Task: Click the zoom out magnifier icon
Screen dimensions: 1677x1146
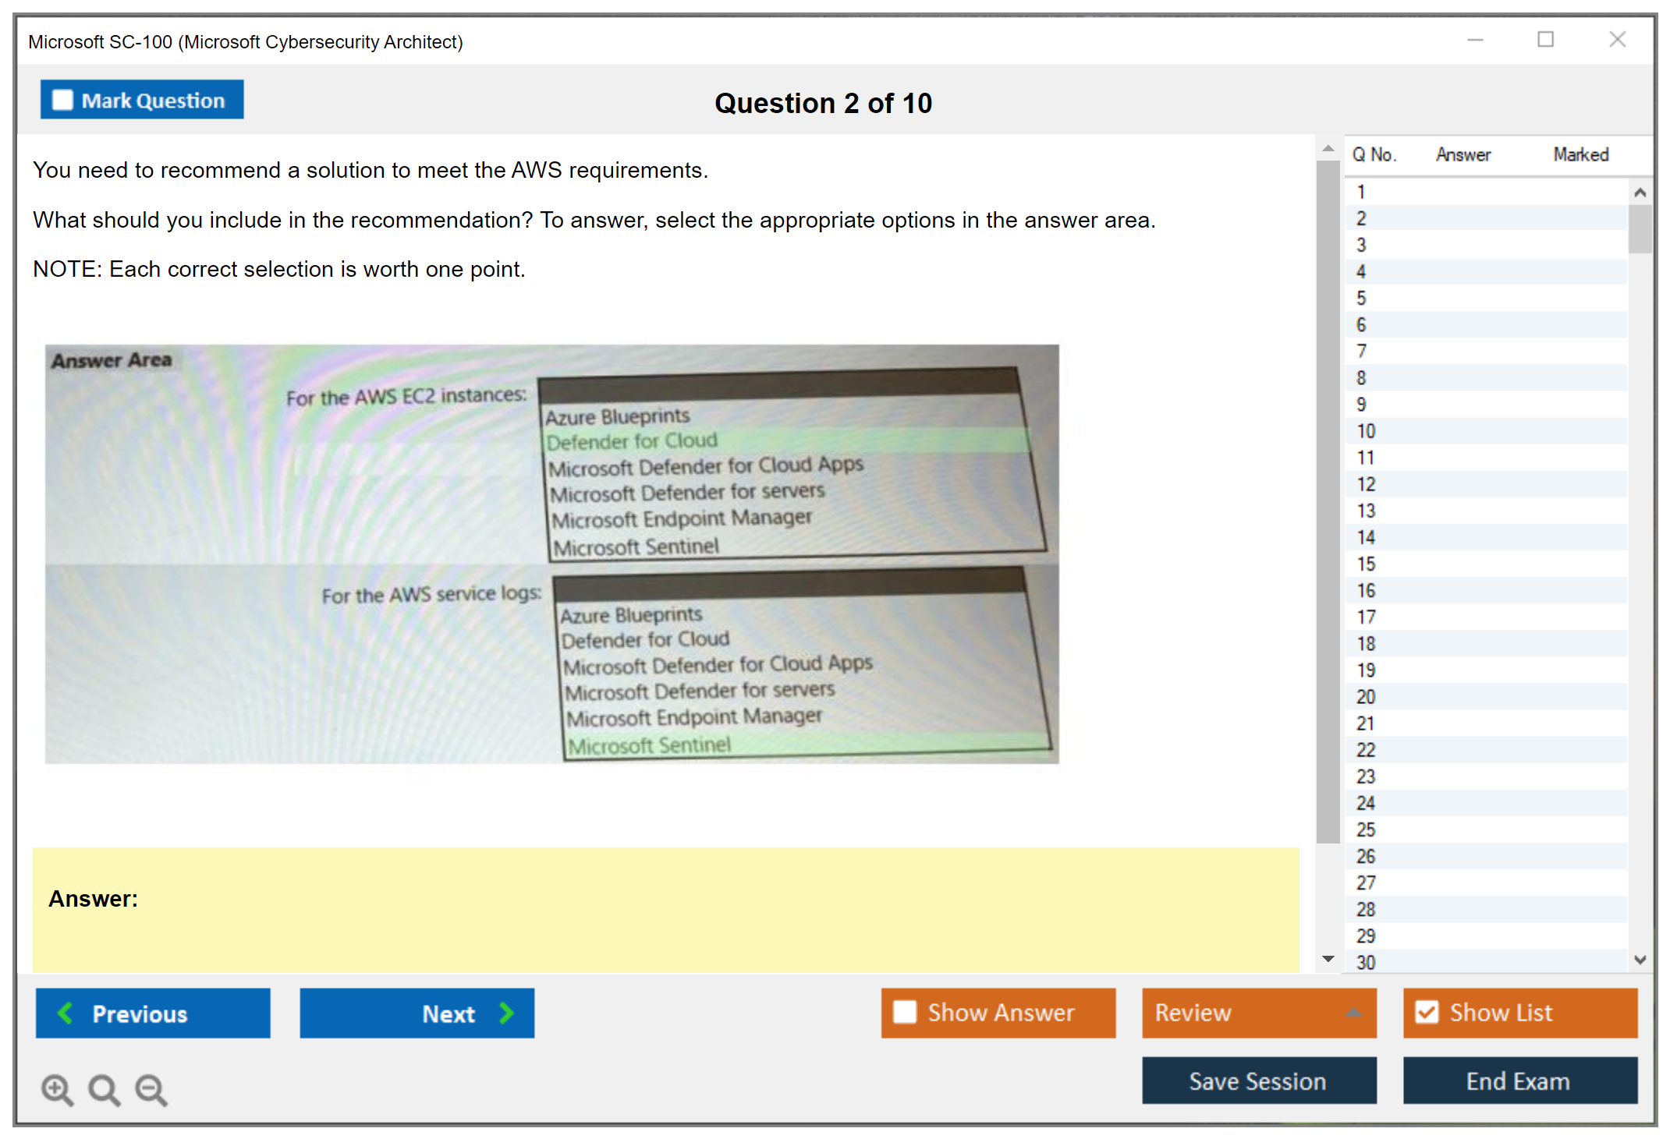Action: click(x=151, y=1089)
